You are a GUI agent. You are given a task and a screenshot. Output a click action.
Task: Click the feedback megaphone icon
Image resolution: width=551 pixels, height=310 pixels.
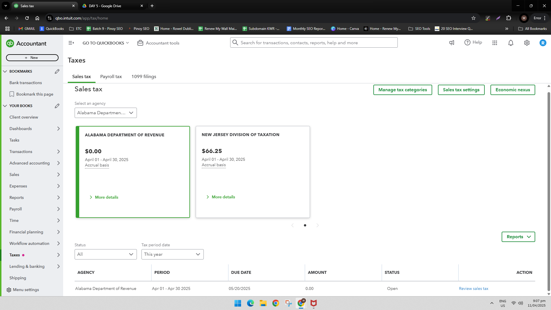pyautogui.click(x=451, y=43)
